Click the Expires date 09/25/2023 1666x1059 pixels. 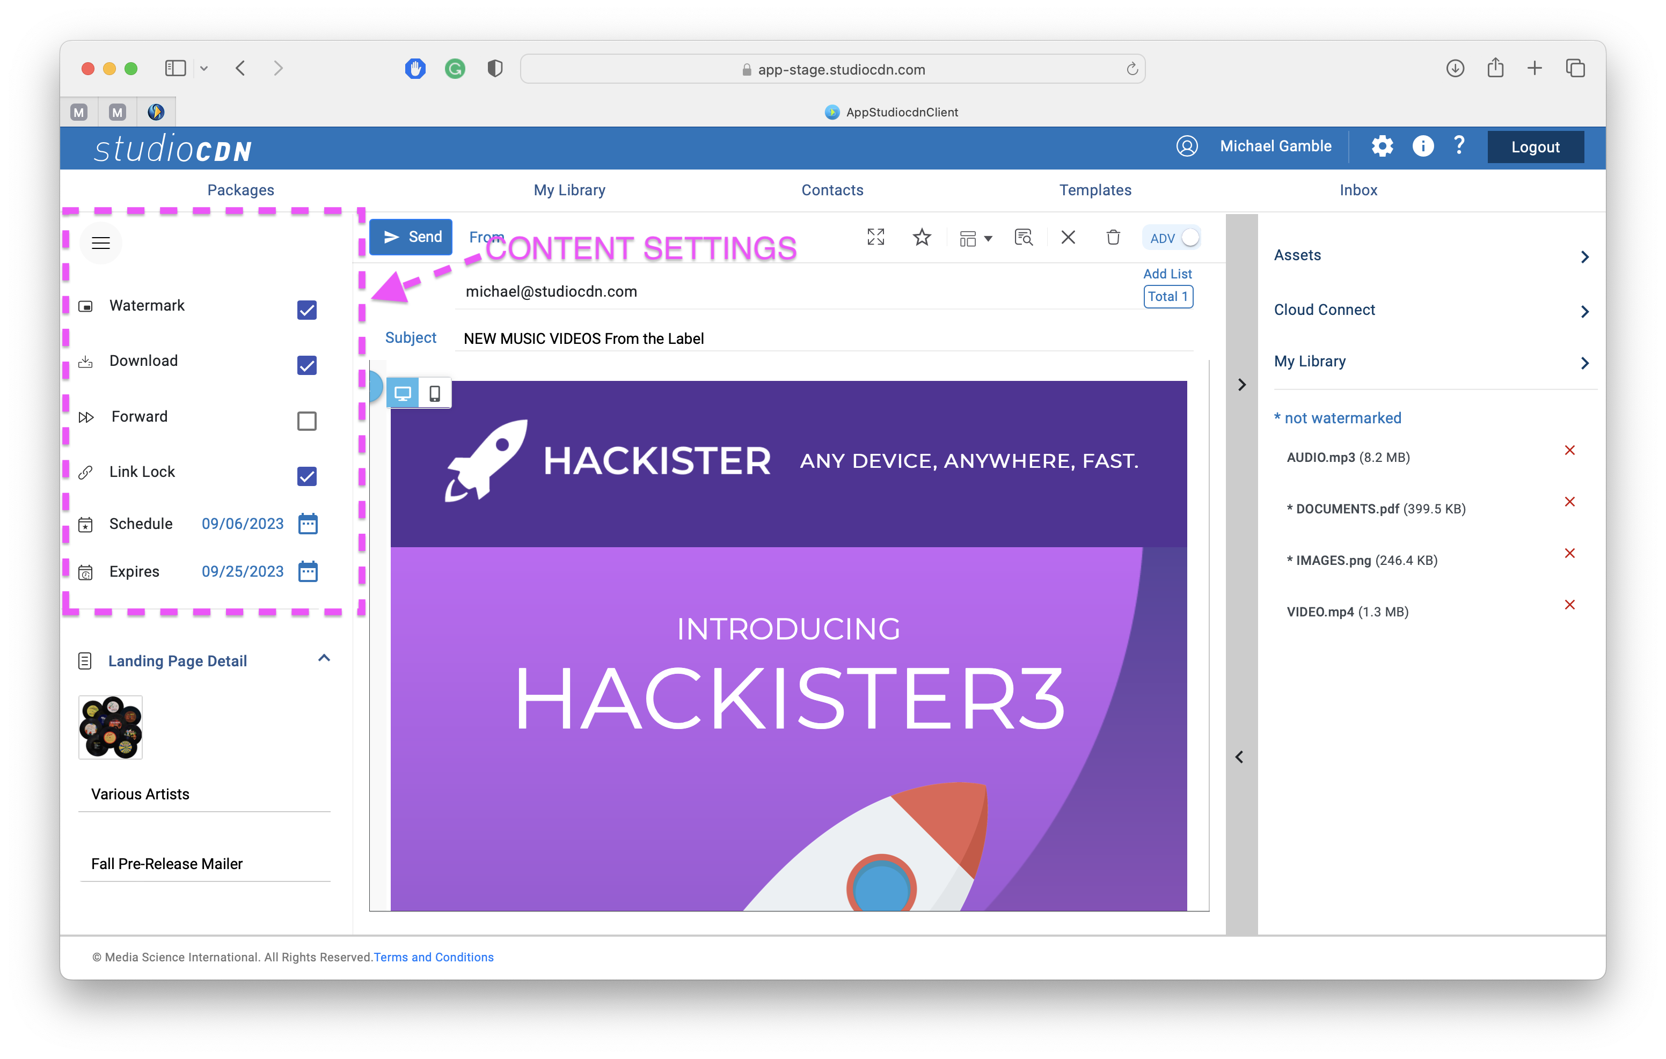click(243, 571)
